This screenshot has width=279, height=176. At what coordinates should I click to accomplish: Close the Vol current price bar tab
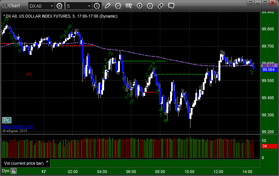(x=47, y=162)
